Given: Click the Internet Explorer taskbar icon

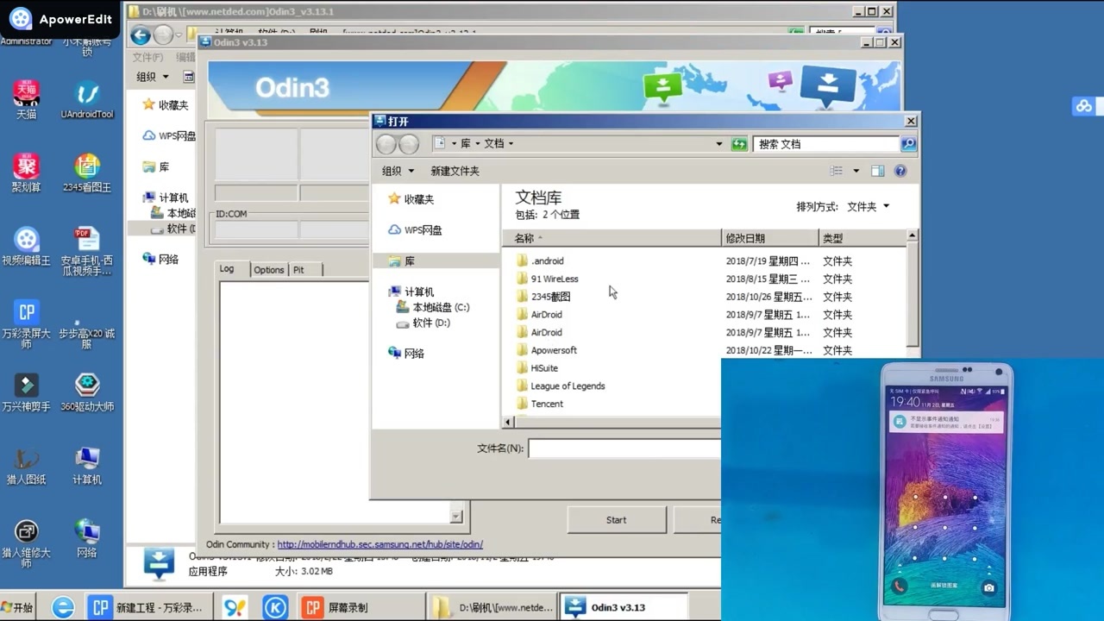Looking at the screenshot, I should (x=63, y=607).
